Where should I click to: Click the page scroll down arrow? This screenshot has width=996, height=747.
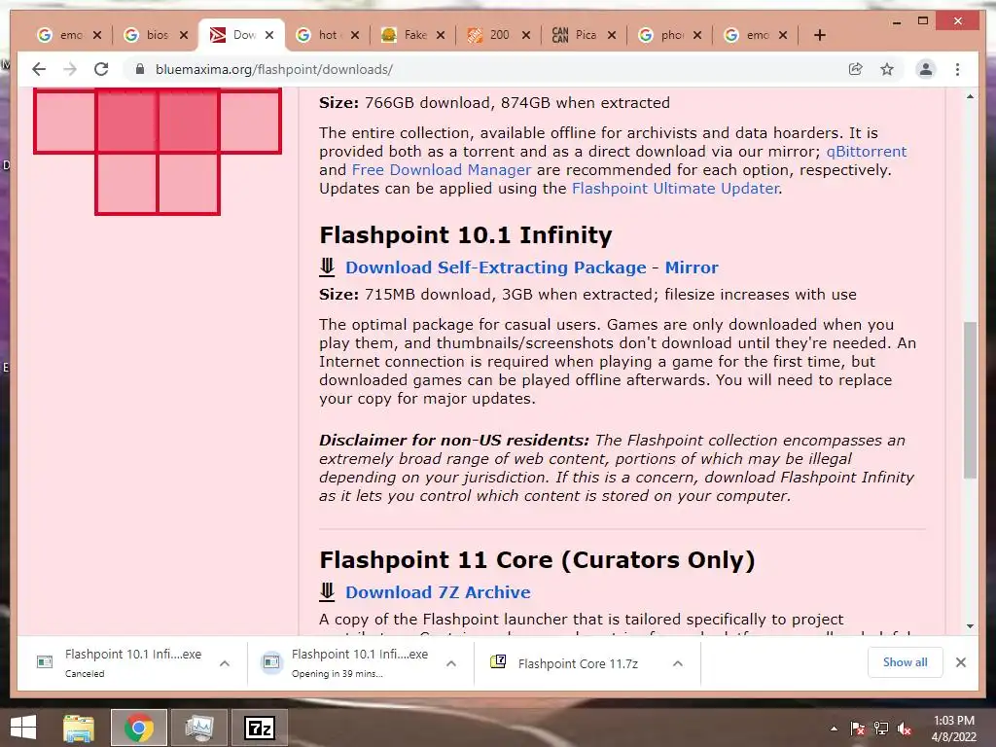click(x=970, y=625)
